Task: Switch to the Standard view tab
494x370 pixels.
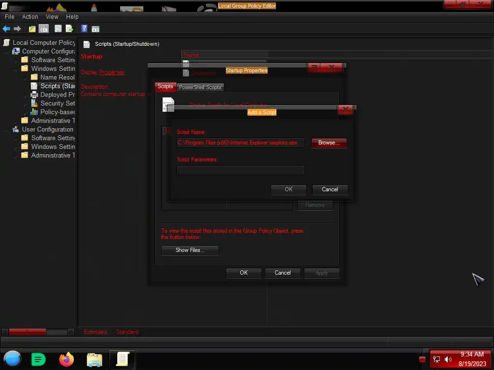Action: [x=127, y=332]
